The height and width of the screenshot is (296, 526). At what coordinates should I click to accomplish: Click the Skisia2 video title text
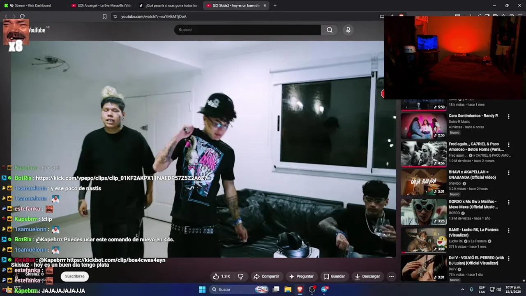[60, 265]
